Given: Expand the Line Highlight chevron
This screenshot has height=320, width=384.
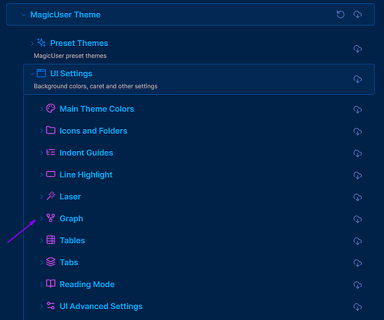Looking at the screenshot, I should tap(42, 175).
